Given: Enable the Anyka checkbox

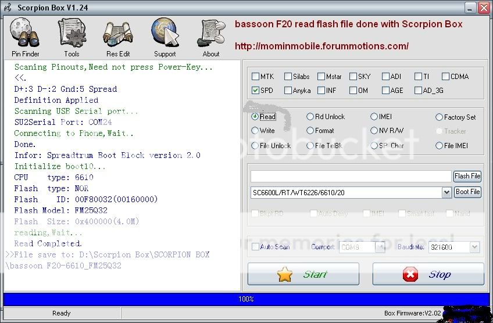Looking at the screenshot, I should (x=288, y=91).
